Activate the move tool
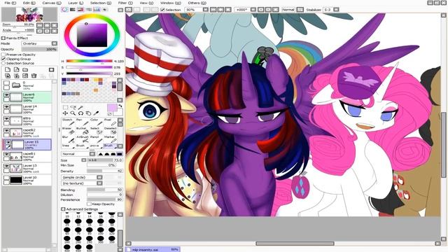This screenshot has height=252, width=448. pos(65,113)
